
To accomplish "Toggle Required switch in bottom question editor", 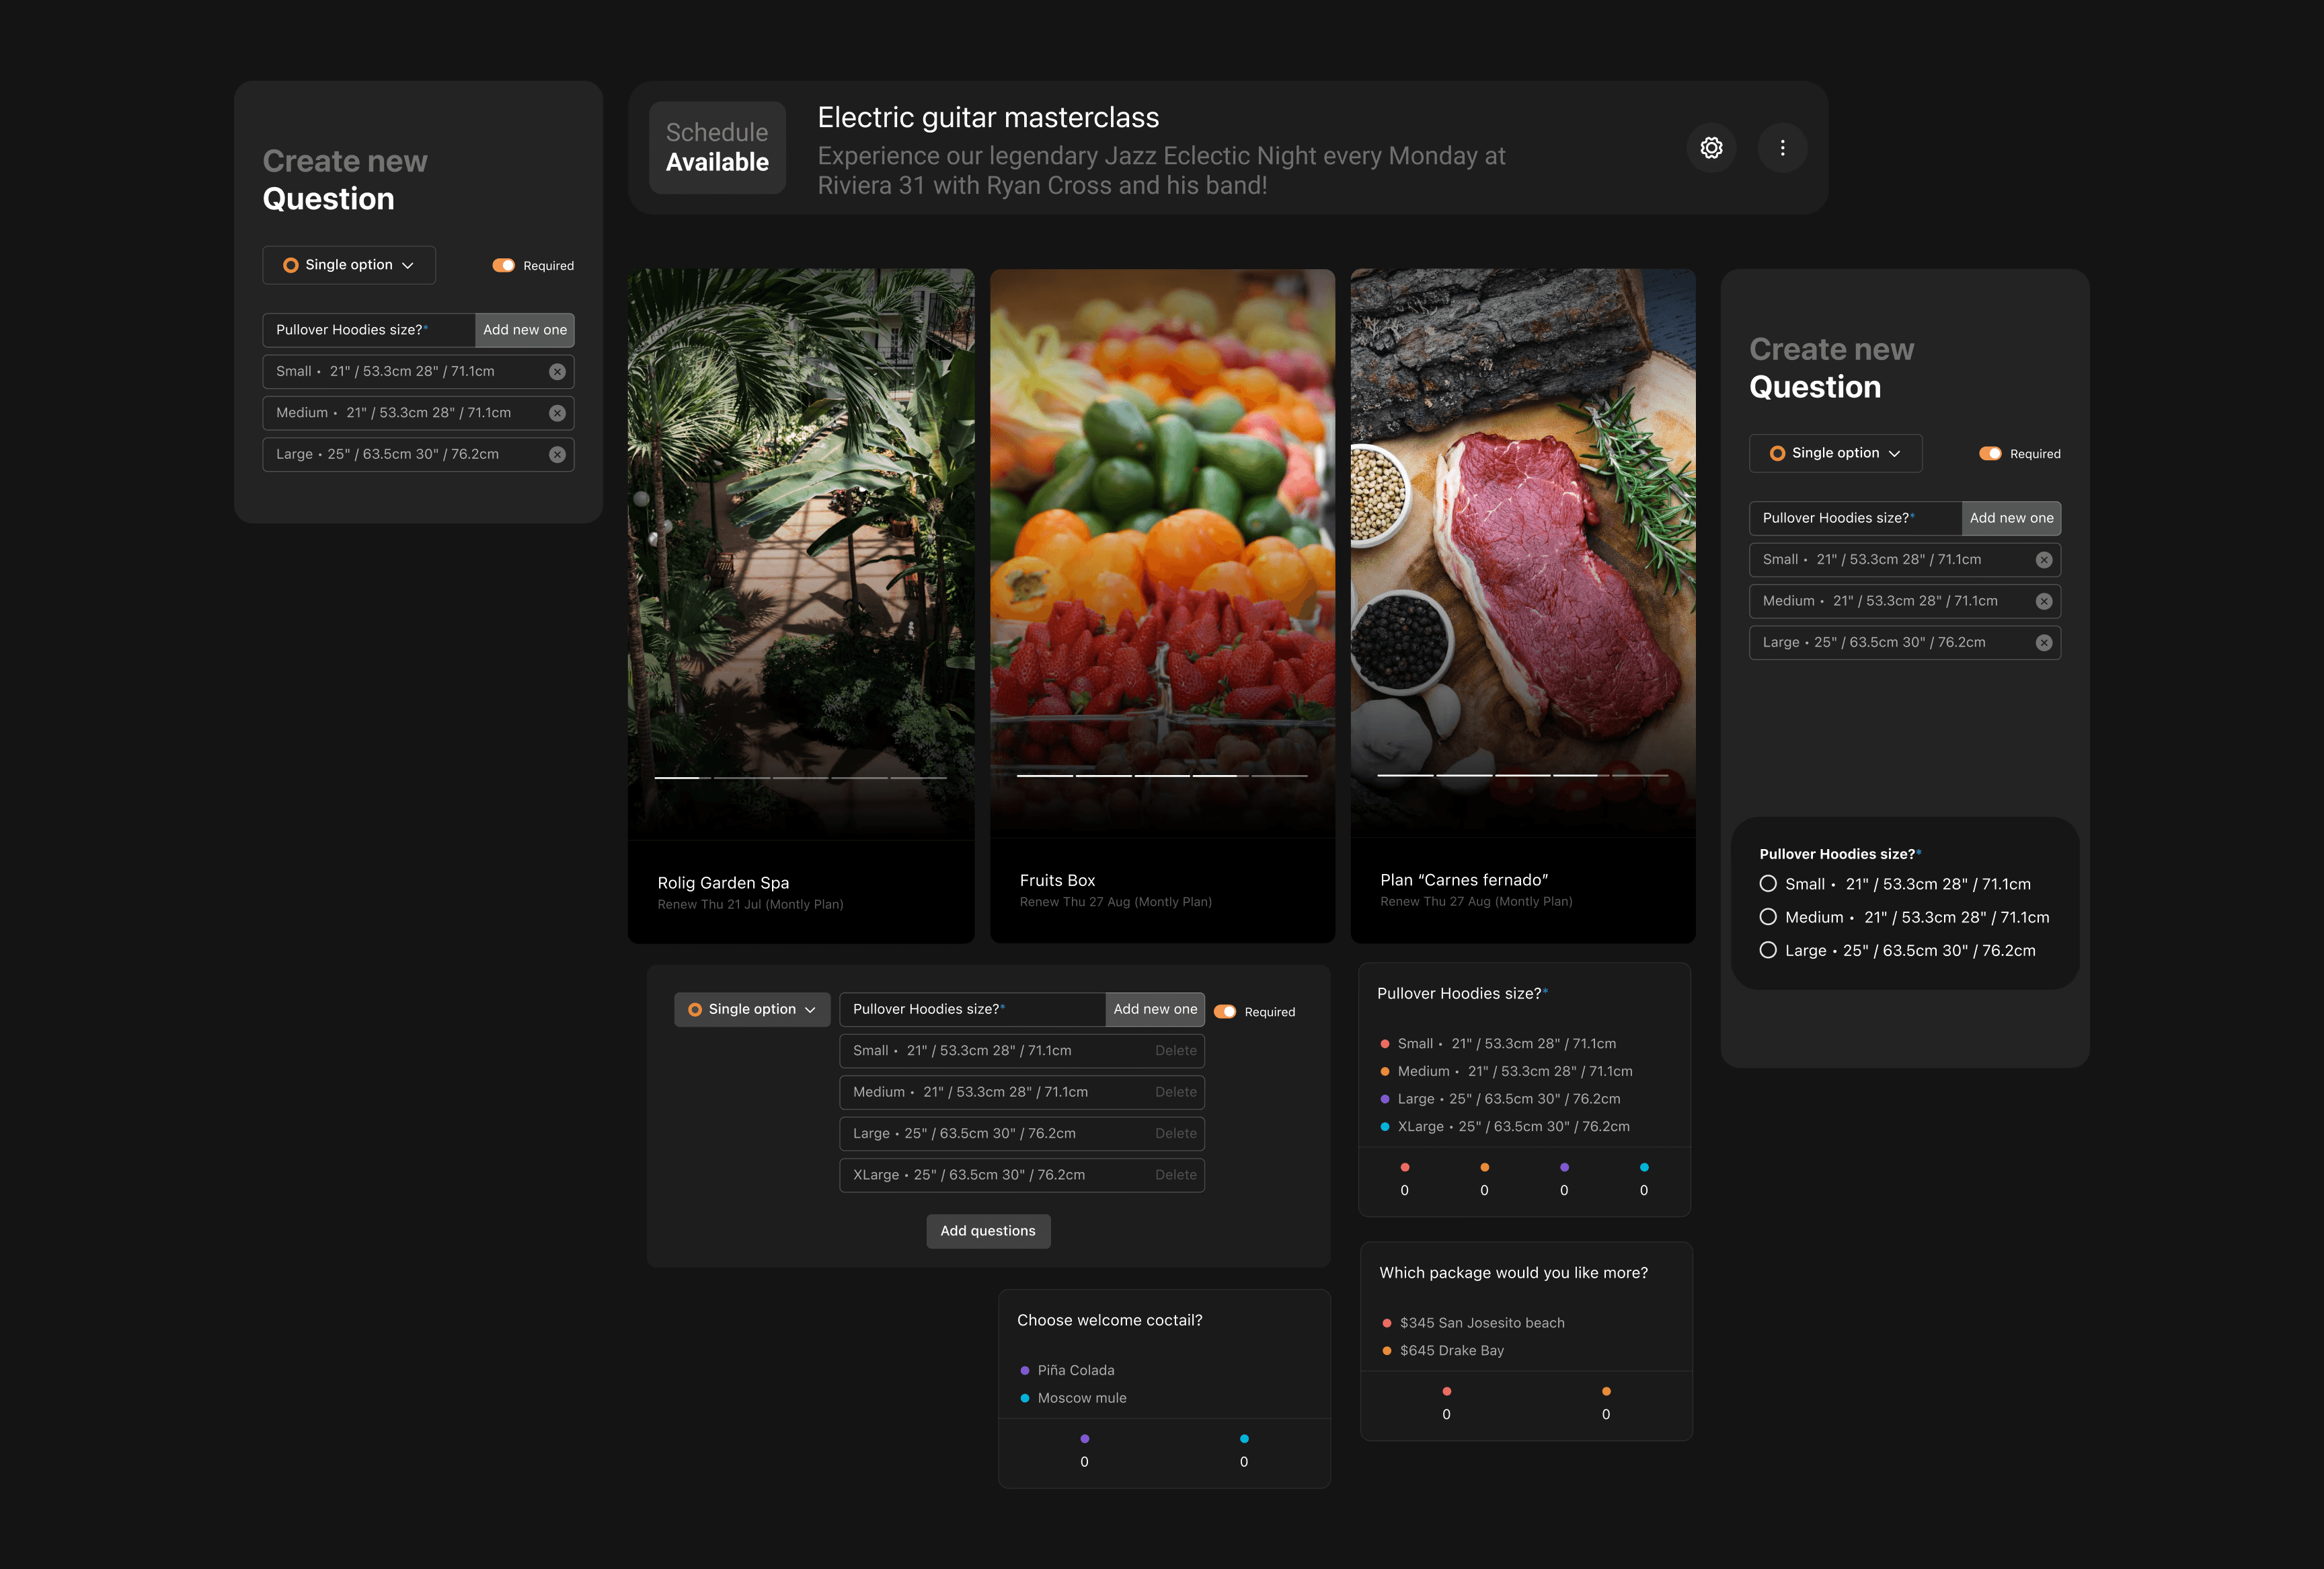I will (x=1224, y=1012).
